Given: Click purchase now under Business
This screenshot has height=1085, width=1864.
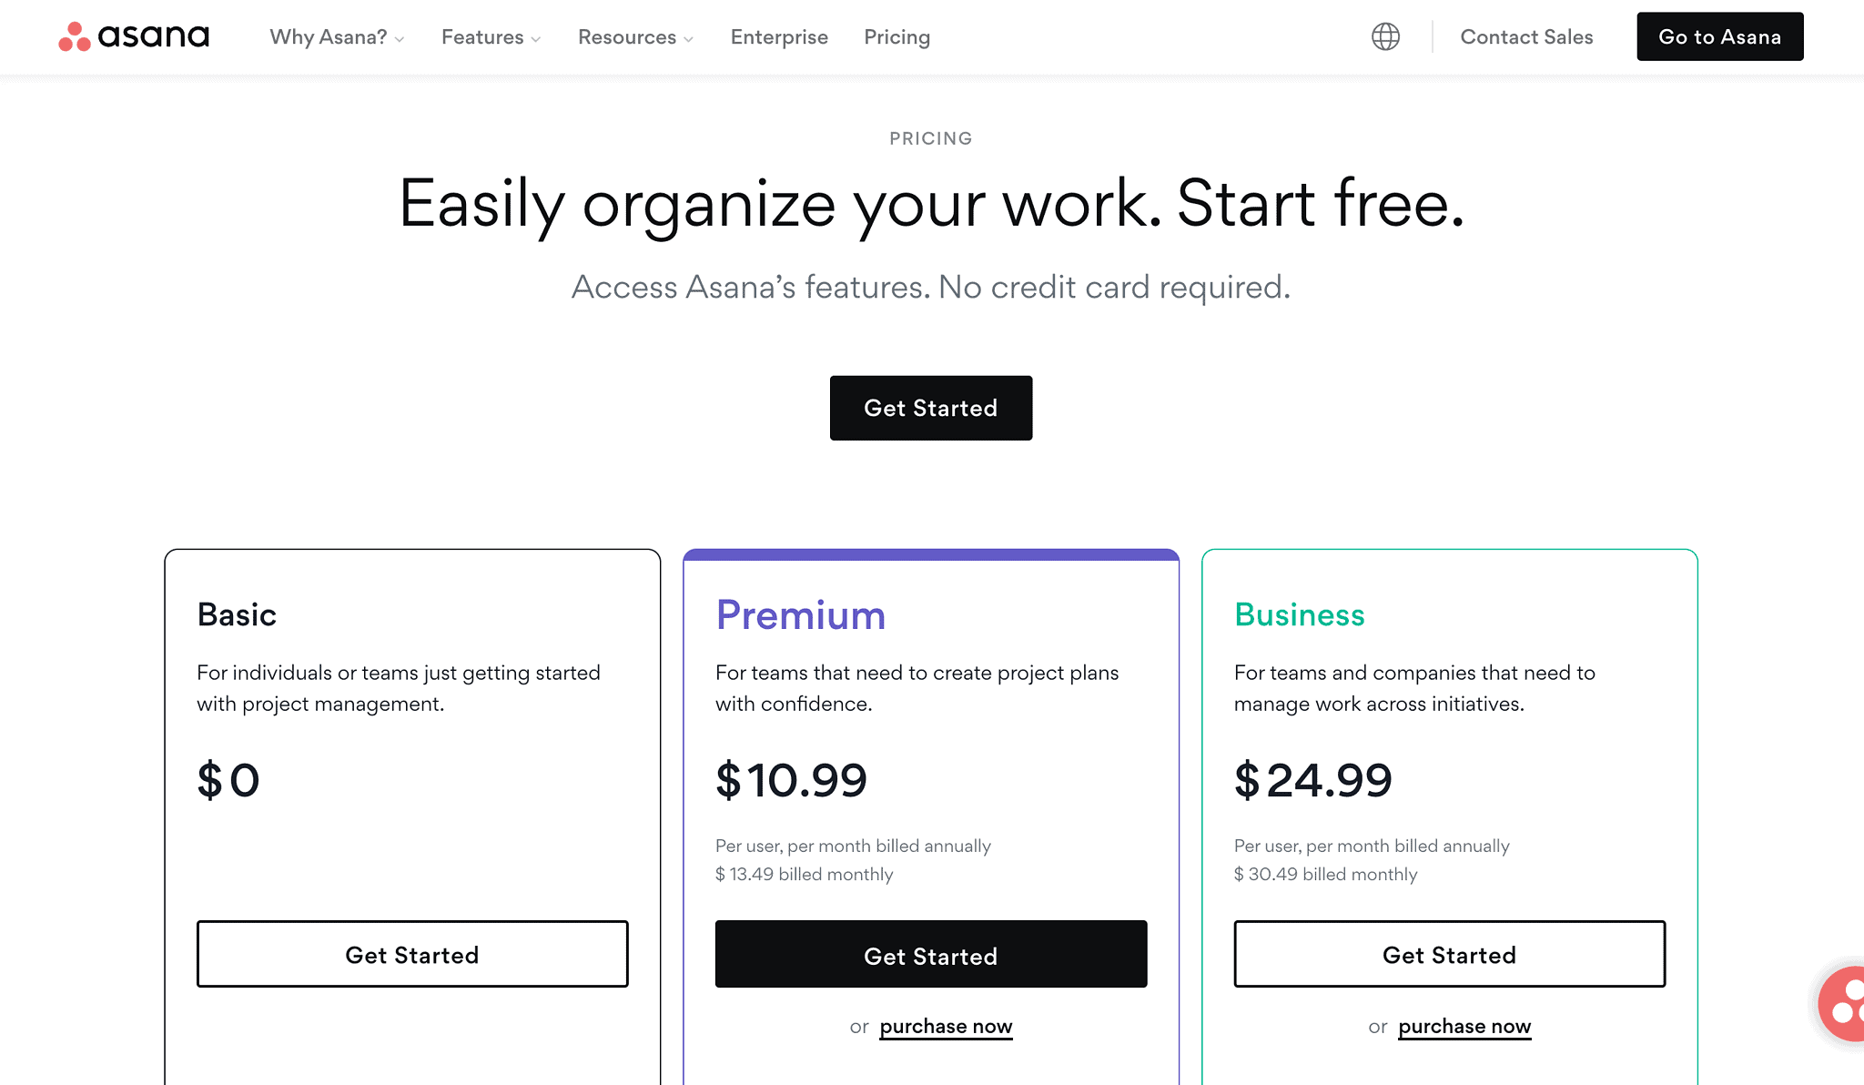Looking at the screenshot, I should (1464, 1027).
